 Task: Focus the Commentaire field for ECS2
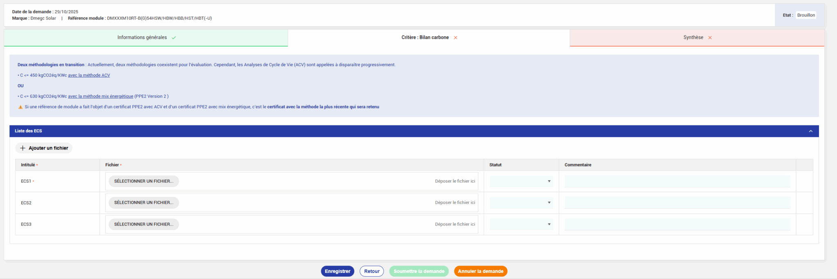[x=677, y=203]
